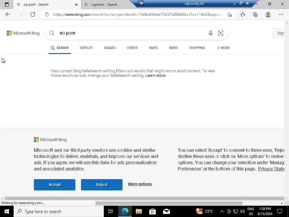The height and width of the screenshot is (217, 289).
Task: Open the weather widget showing 23°C
Action: 204,211
